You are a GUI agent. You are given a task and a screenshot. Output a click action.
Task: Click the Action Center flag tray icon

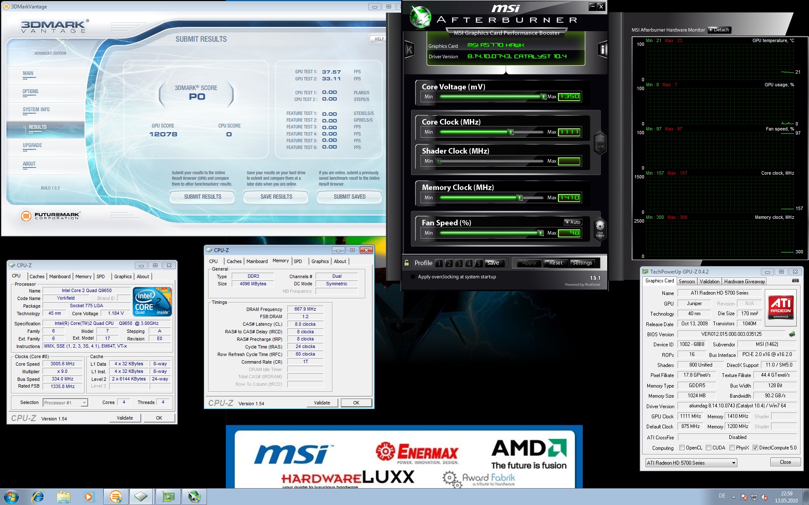click(x=744, y=497)
